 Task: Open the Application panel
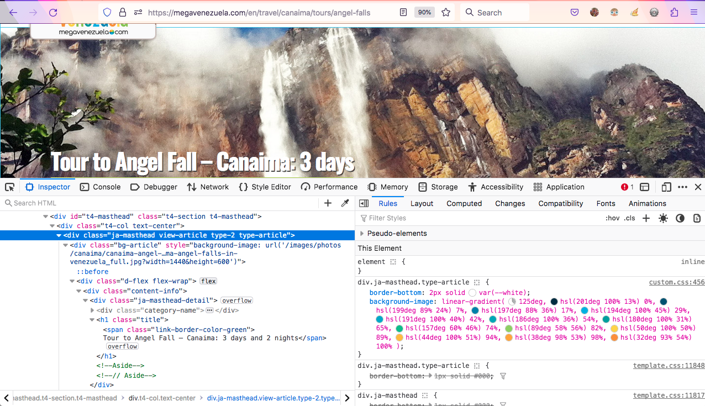coord(559,187)
